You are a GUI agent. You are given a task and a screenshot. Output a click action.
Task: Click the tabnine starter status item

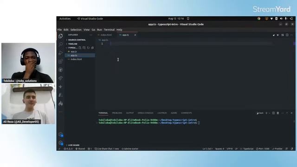[x=130, y=149]
